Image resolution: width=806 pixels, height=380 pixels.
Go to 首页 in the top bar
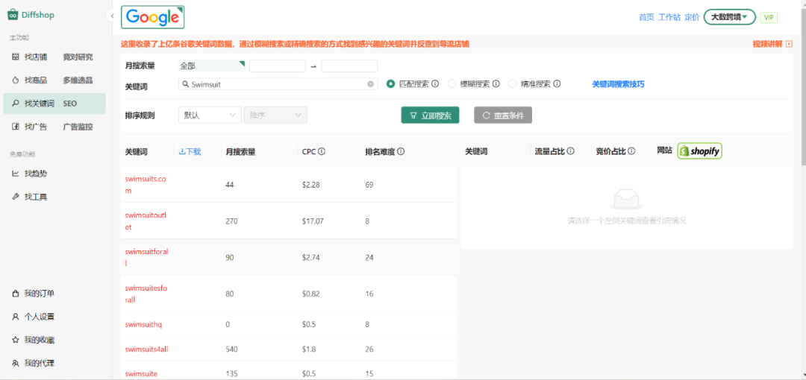pyautogui.click(x=646, y=17)
